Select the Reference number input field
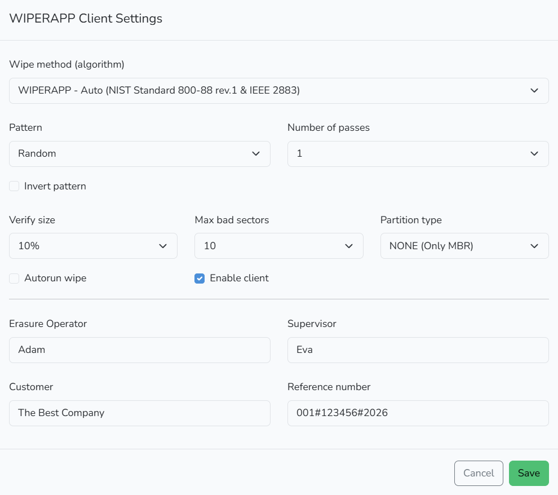Viewport: 558px width, 495px height. [418, 413]
